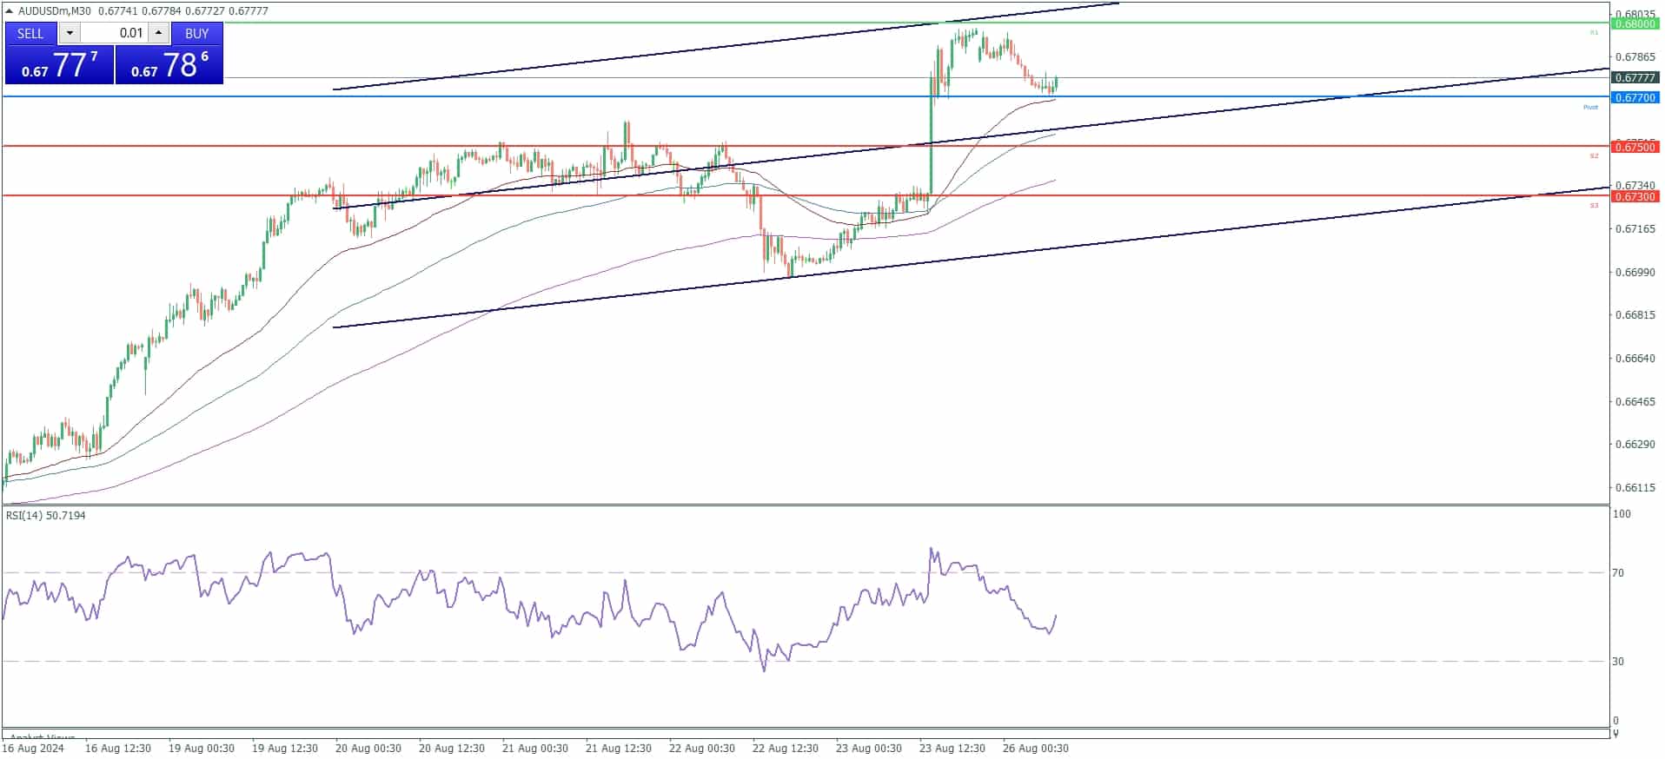Click the 20 Aug 00:30 time label
1665x759 pixels.
(368, 748)
